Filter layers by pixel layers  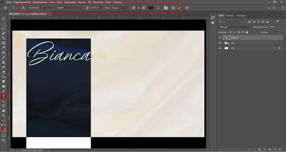point(249,22)
